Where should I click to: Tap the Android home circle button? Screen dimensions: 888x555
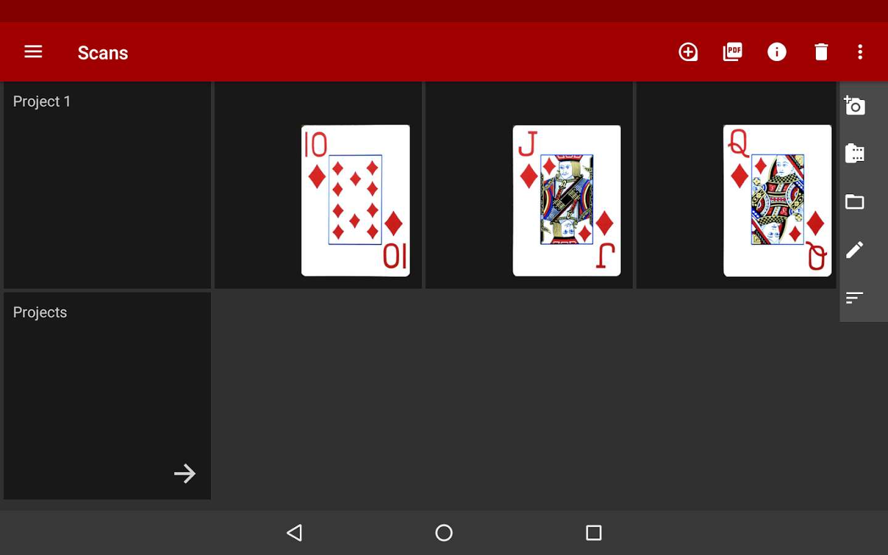click(x=444, y=533)
